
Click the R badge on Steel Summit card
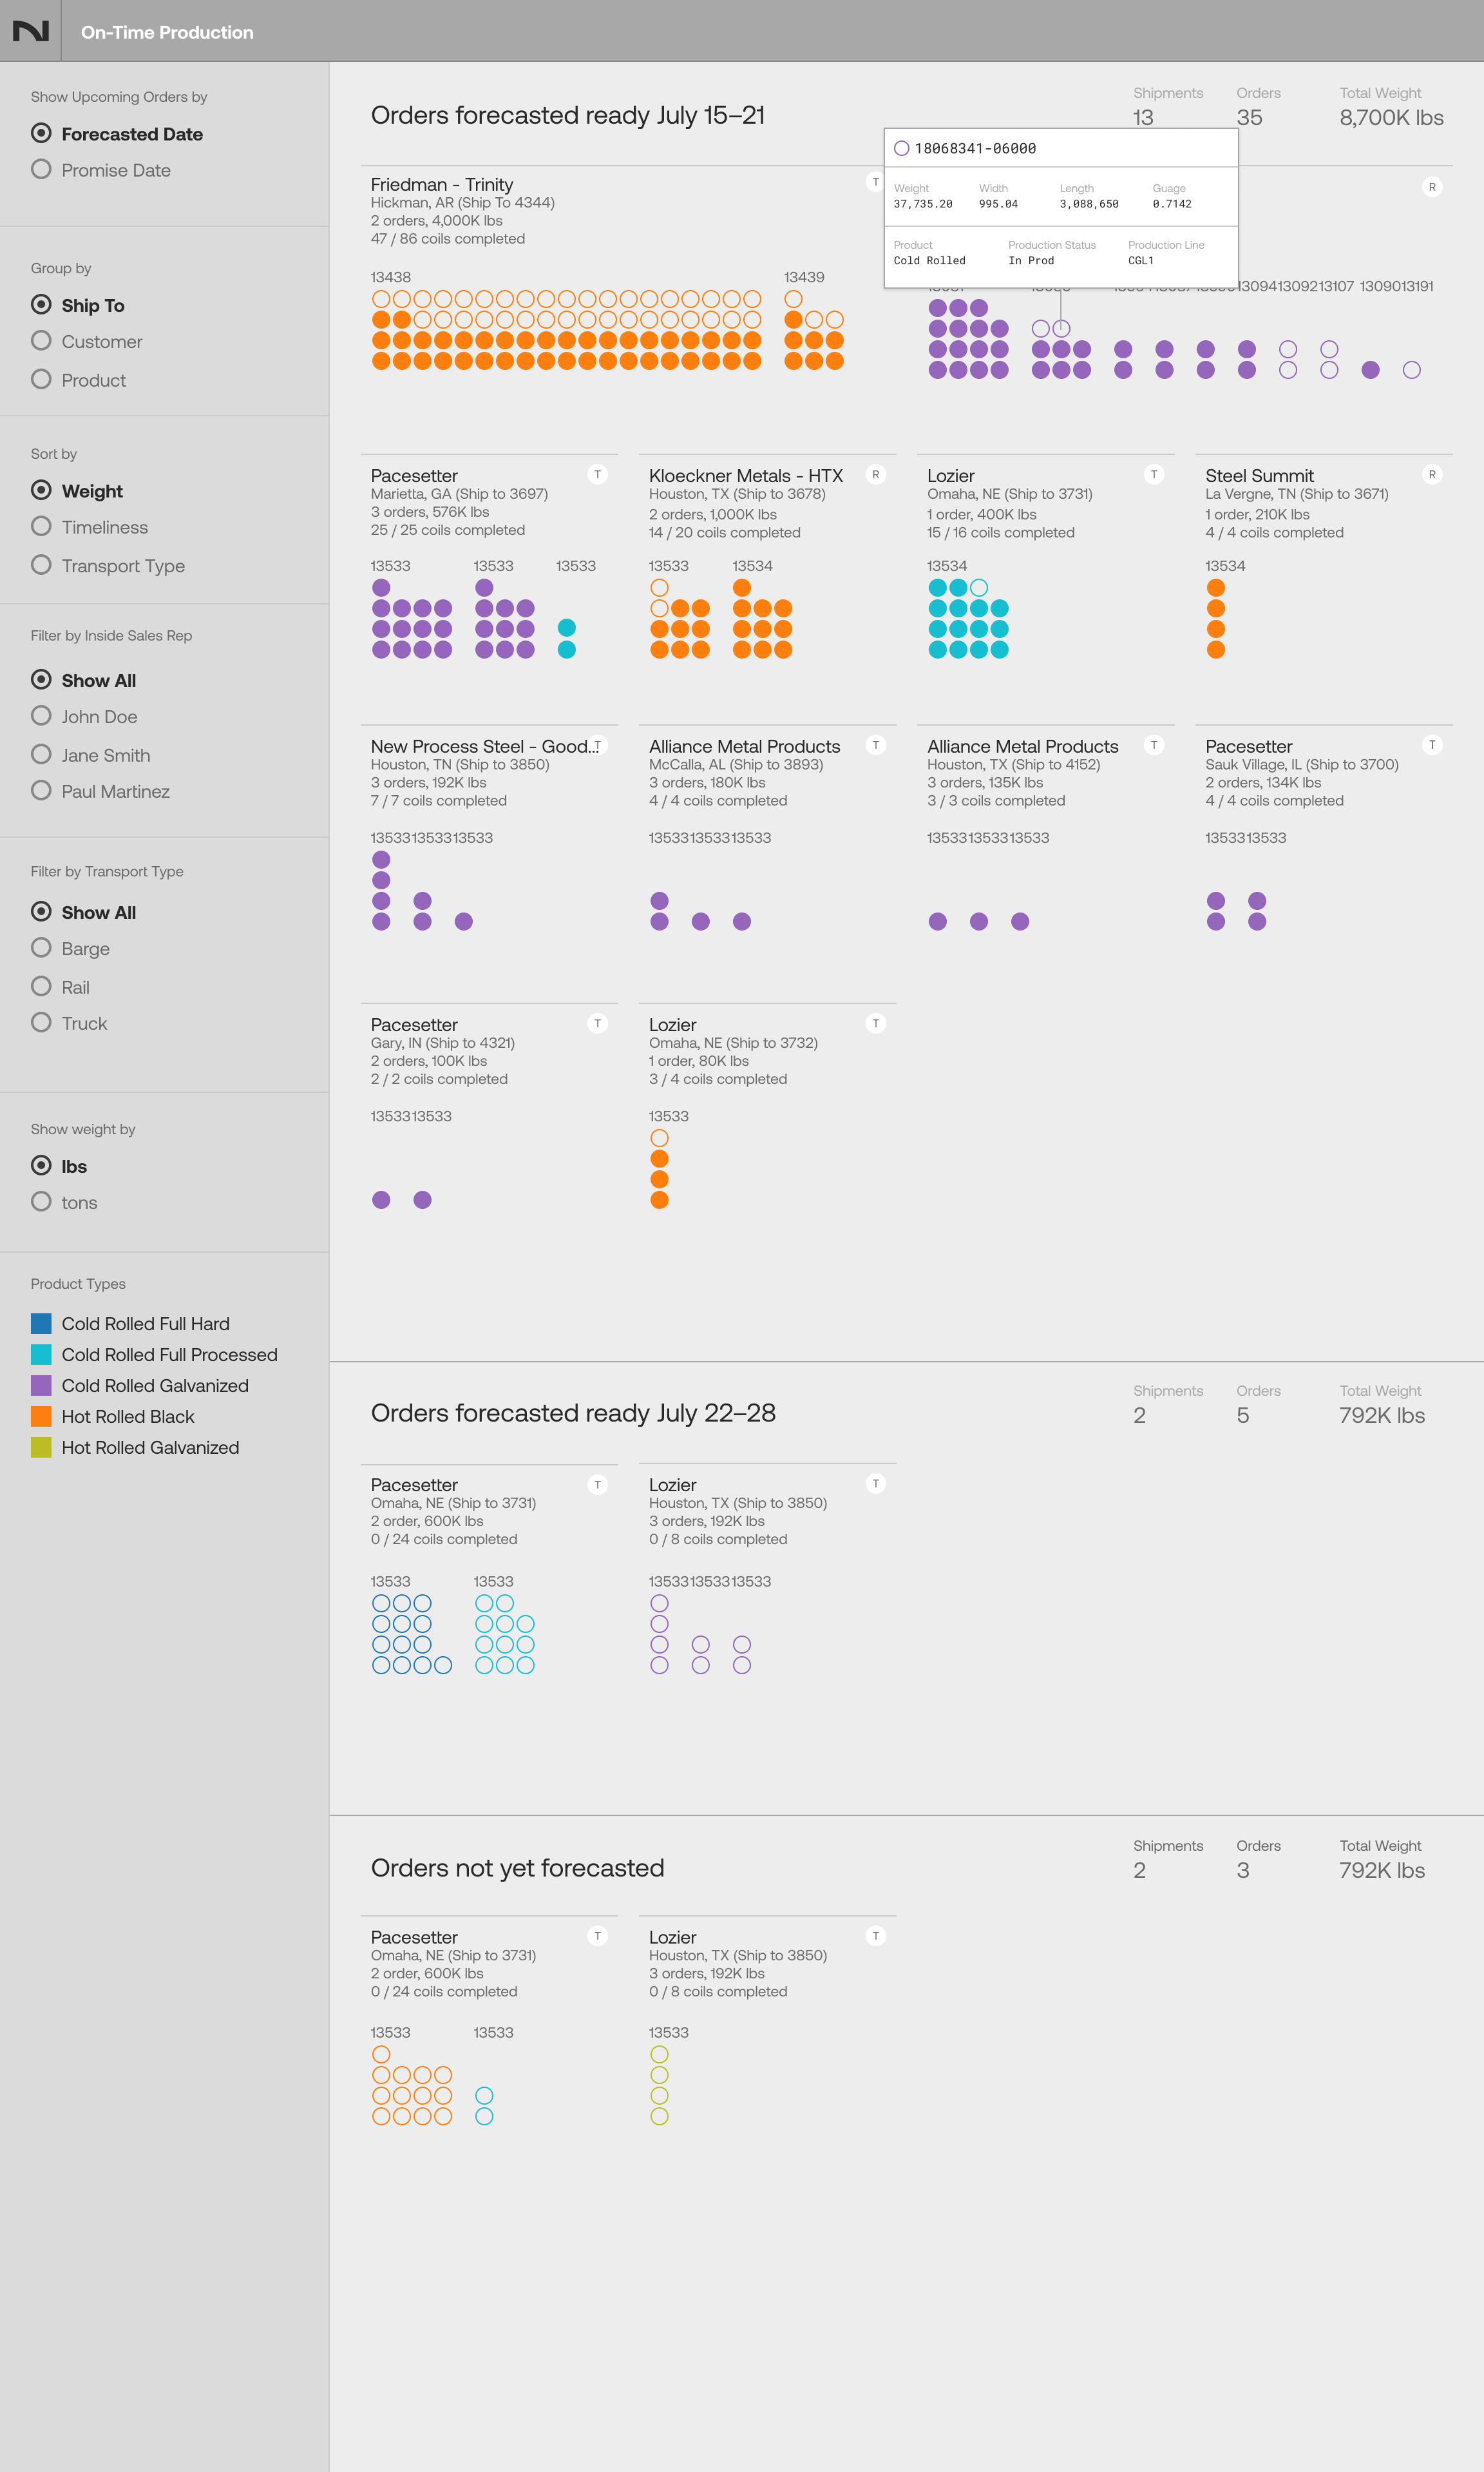coord(1432,474)
